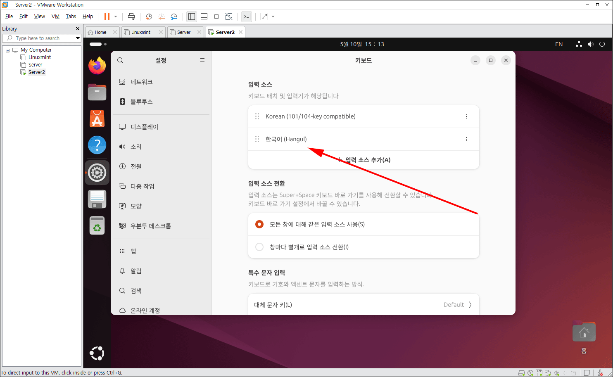Open the Library search dropdown arrow

coord(78,38)
